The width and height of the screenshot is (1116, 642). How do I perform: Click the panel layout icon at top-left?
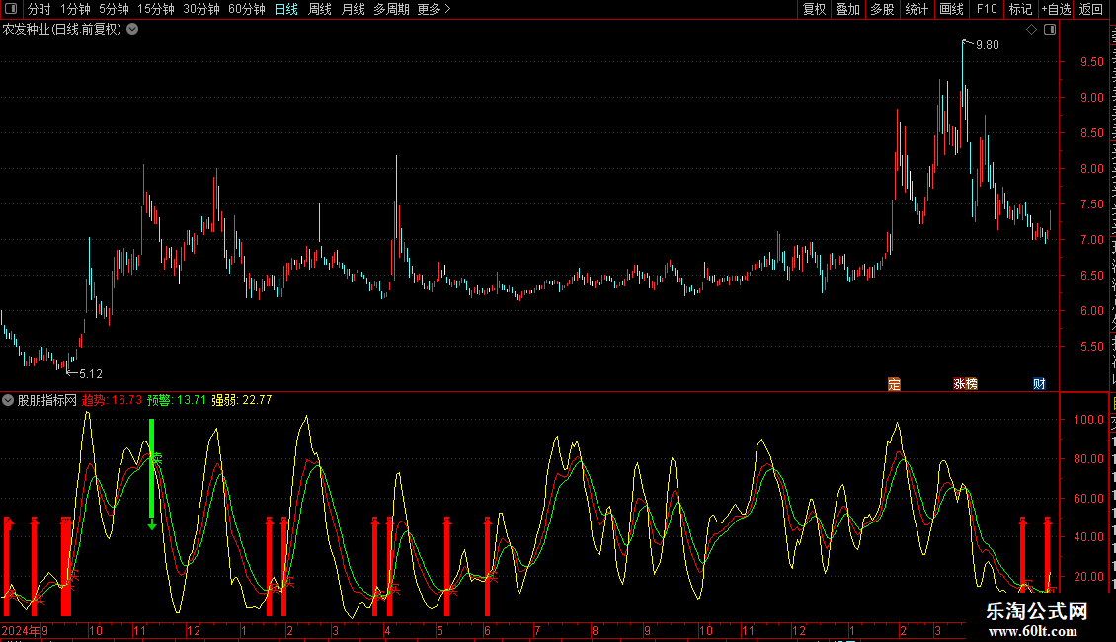[x=11, y=9]
